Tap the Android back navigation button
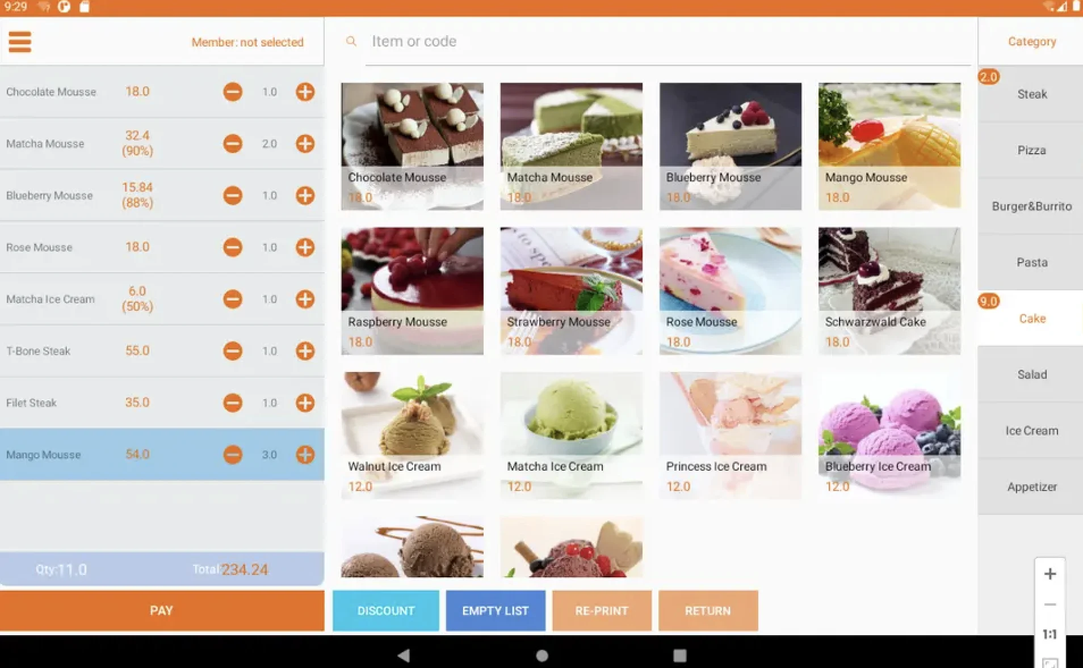This screenshot has height=668, width=1083. pyautogui.click(x=404, y=656)
